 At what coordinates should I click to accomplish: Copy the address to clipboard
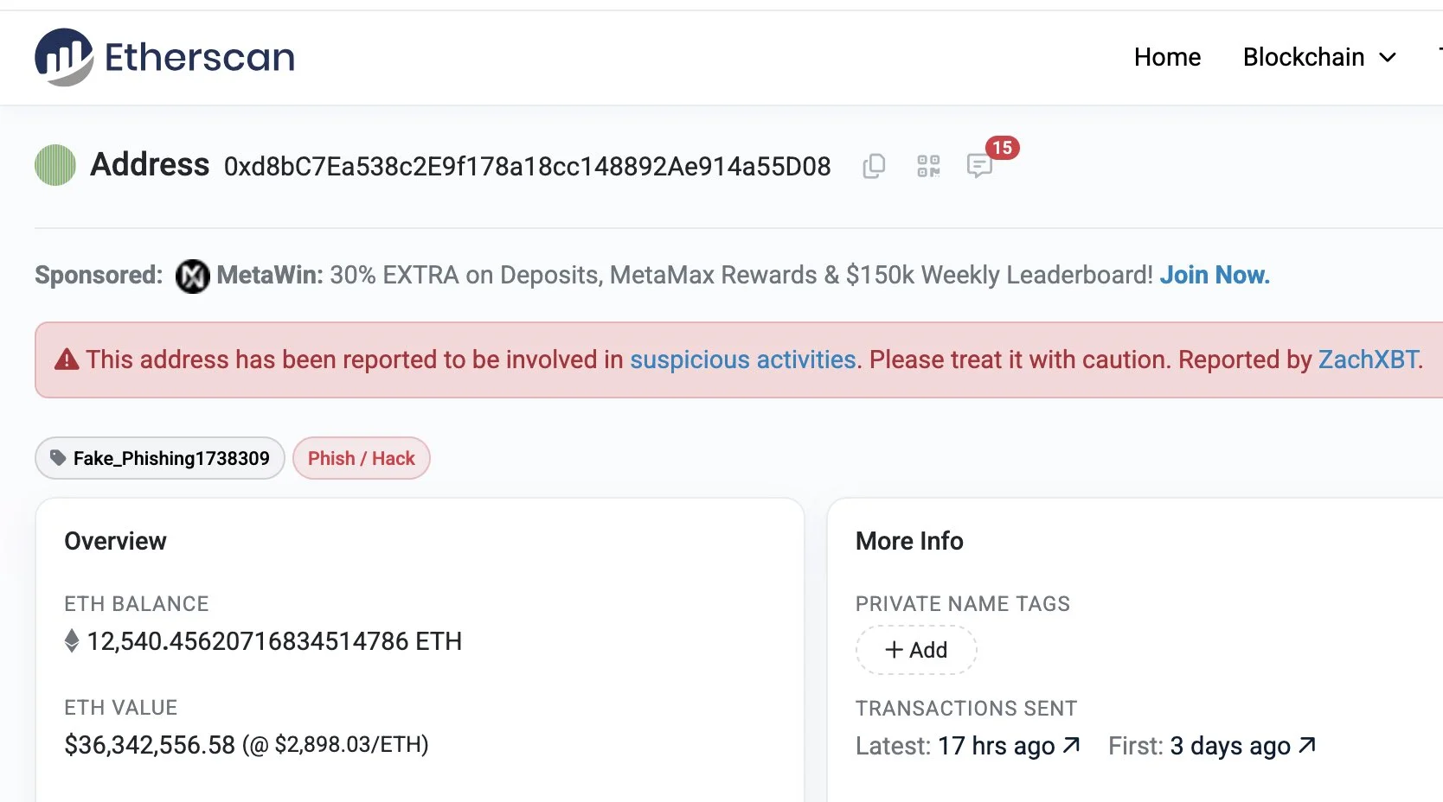tap(874, 166)
